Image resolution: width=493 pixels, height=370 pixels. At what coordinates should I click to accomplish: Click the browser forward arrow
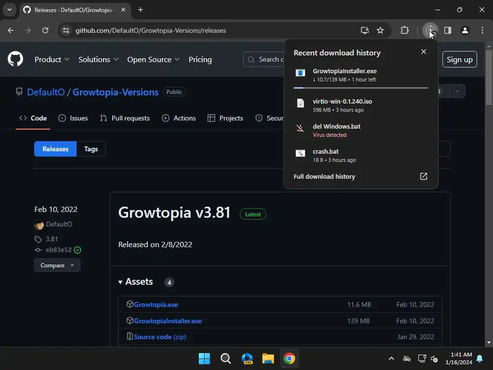[x=27, y=30]
